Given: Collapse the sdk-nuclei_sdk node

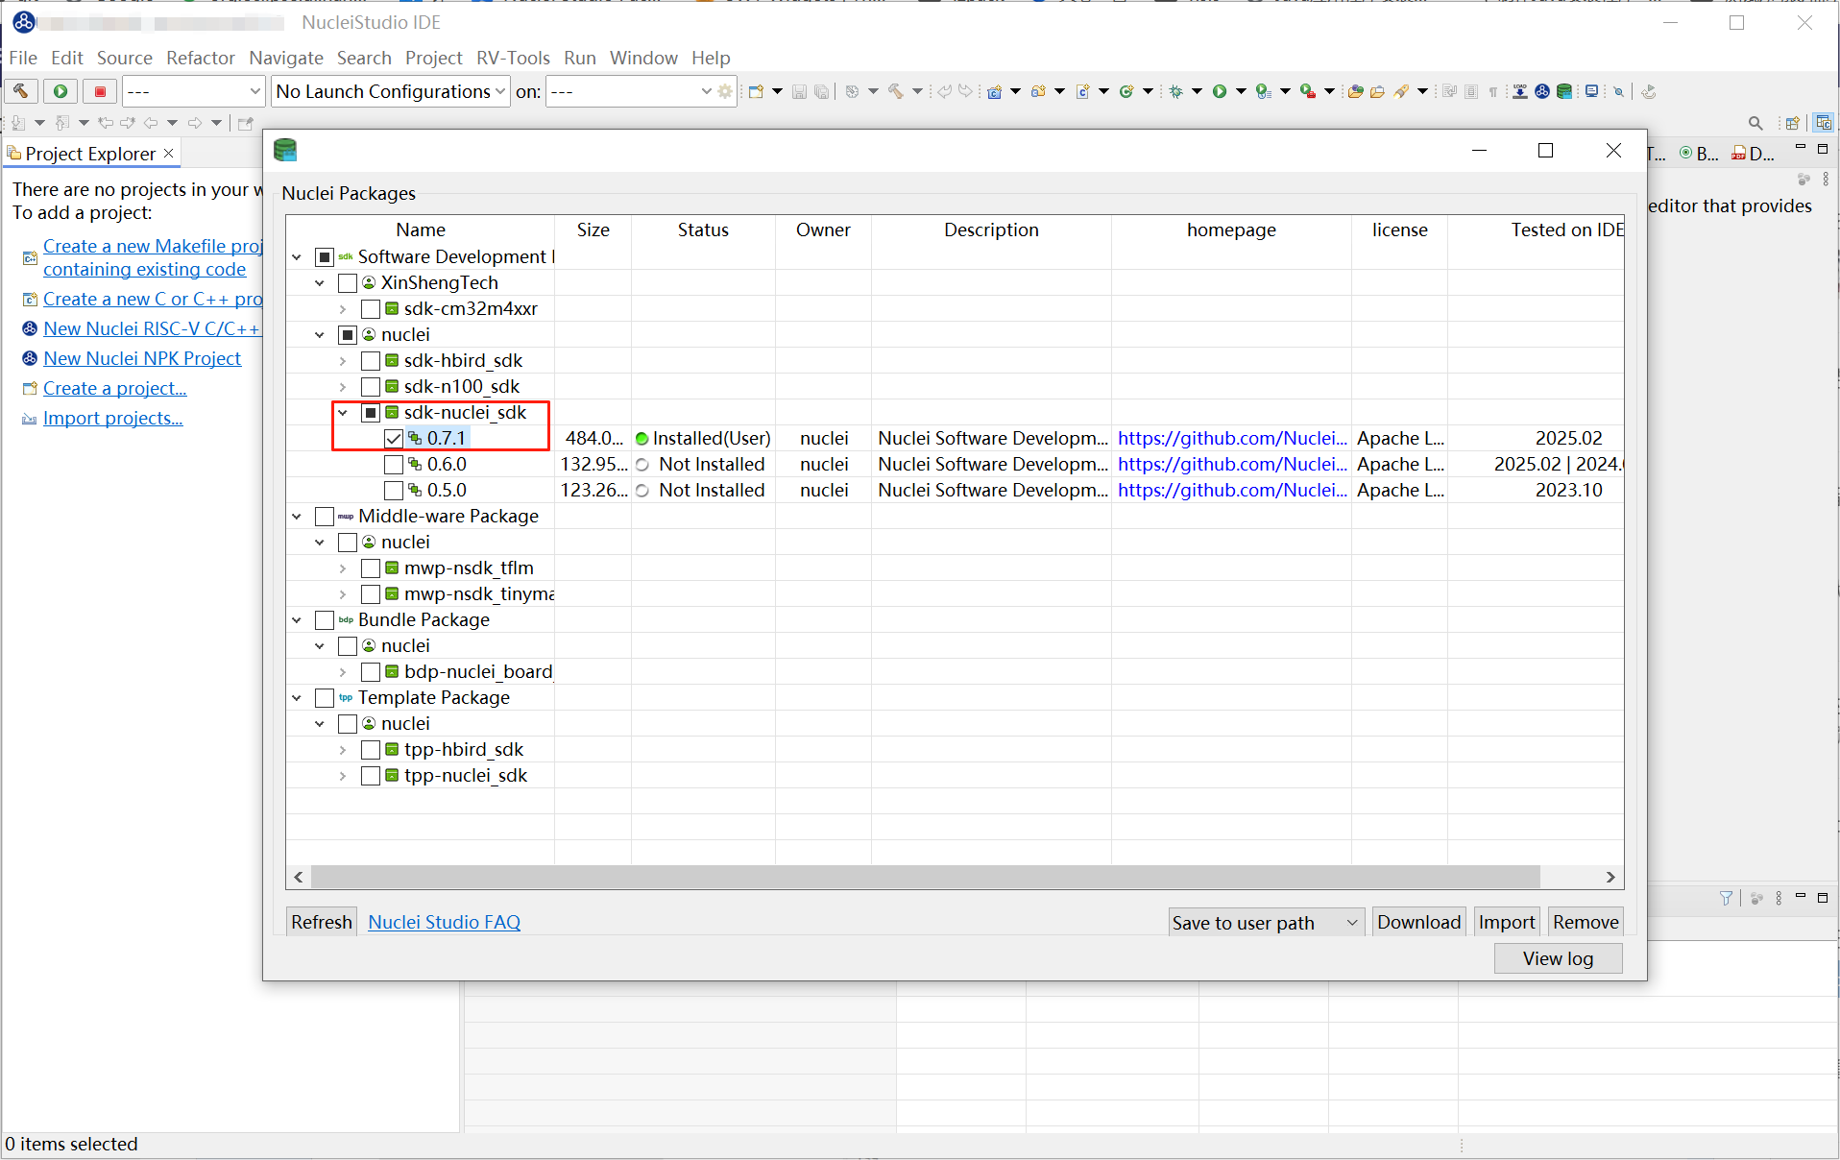Looking at the screenshot, I should click(343, 413).
